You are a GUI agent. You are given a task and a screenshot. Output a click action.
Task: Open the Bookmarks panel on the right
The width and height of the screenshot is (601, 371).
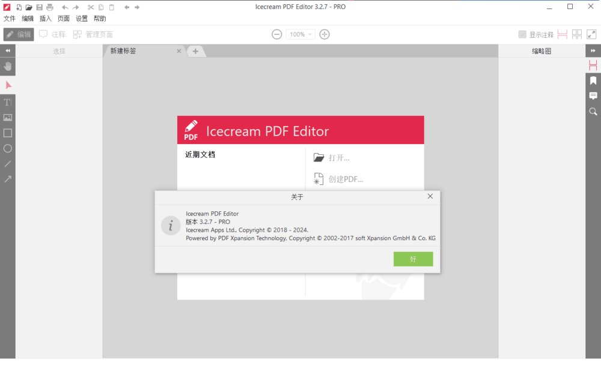tap(593, 80)
